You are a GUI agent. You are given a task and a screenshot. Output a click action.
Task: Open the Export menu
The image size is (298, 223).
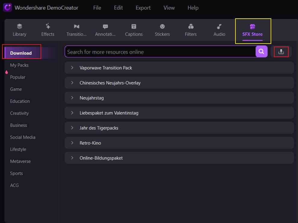143,8
